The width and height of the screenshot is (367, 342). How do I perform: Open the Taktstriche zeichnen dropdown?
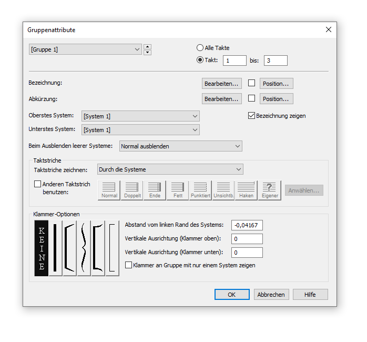pos(170,169)
